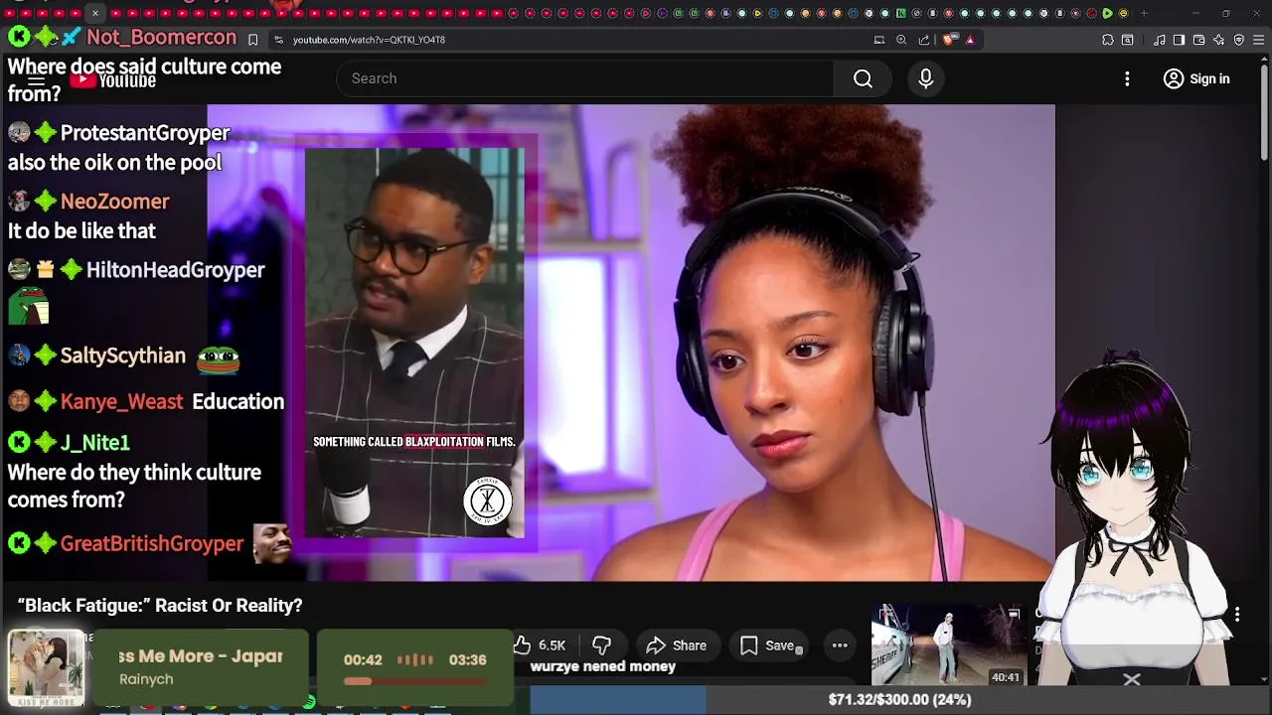Click the video title "Black Fatigue:" Racist Or Reality?
The width and height of the screenshot is (1272, 715).
[x=160, y=605]
